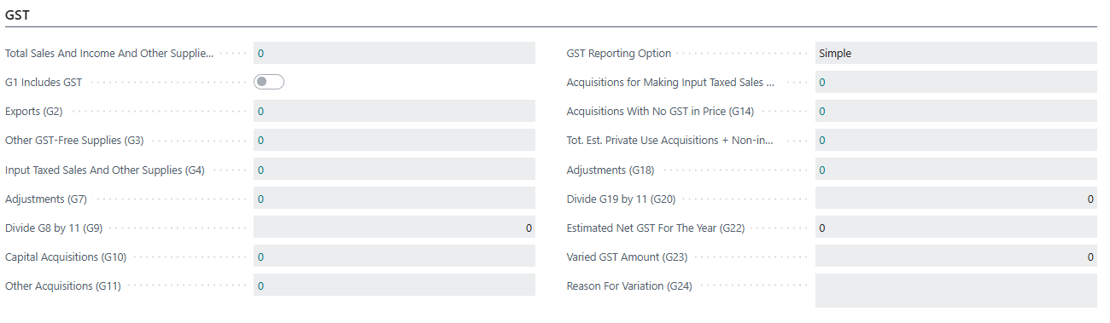Viewport: 1110px width, 323px height.
Task: Open the GST Reporting Option field
Action: 956,53
